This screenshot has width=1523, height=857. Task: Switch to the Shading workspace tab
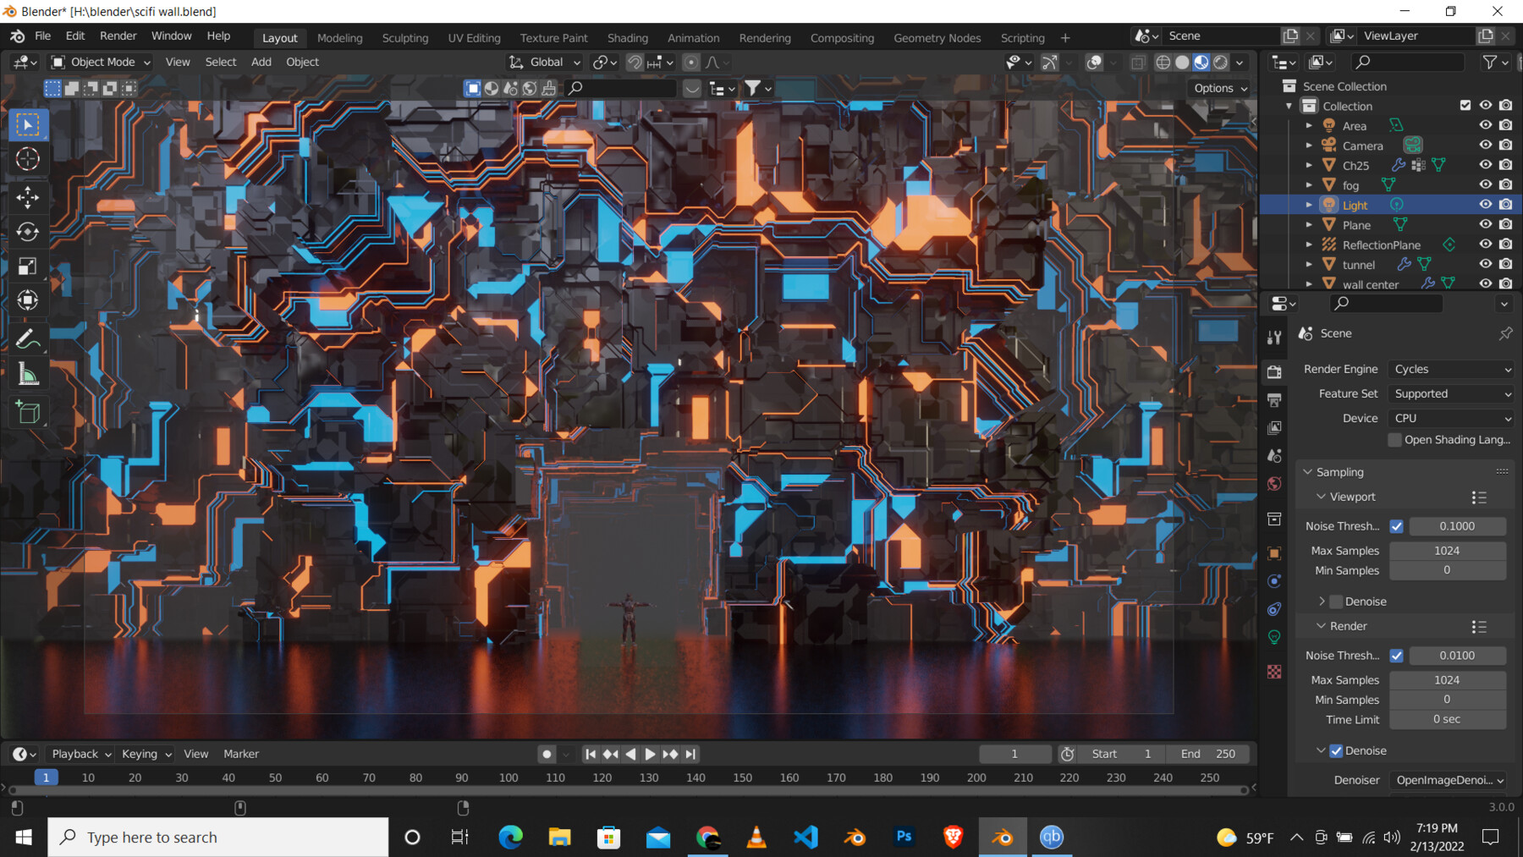[x=628, y=37]
